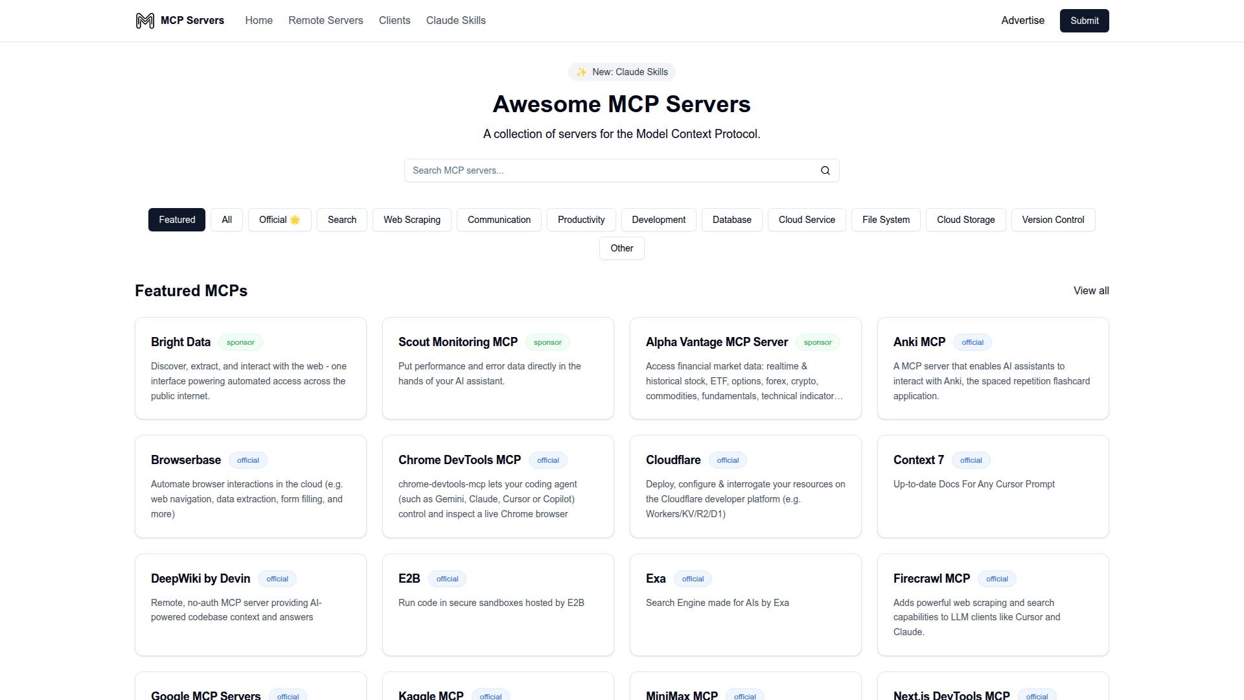Switch to the All filter tab
The image size is (1244, 700).
pos(226,220)
